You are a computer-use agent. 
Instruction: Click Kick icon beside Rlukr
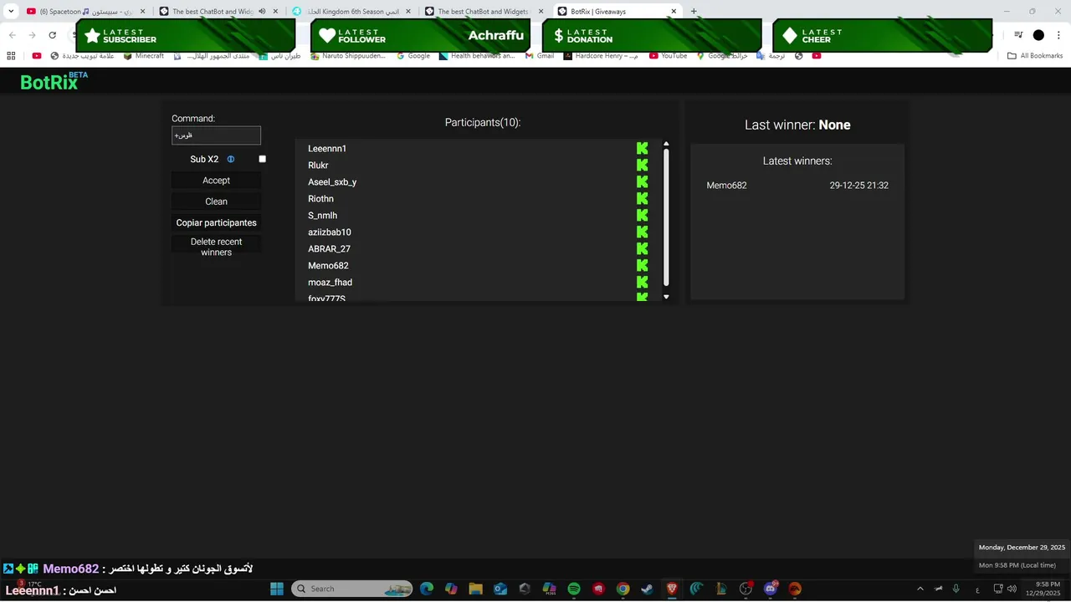tap(643, 165)
